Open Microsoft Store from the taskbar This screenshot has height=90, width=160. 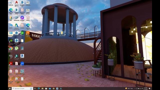(x=46, y=88)
